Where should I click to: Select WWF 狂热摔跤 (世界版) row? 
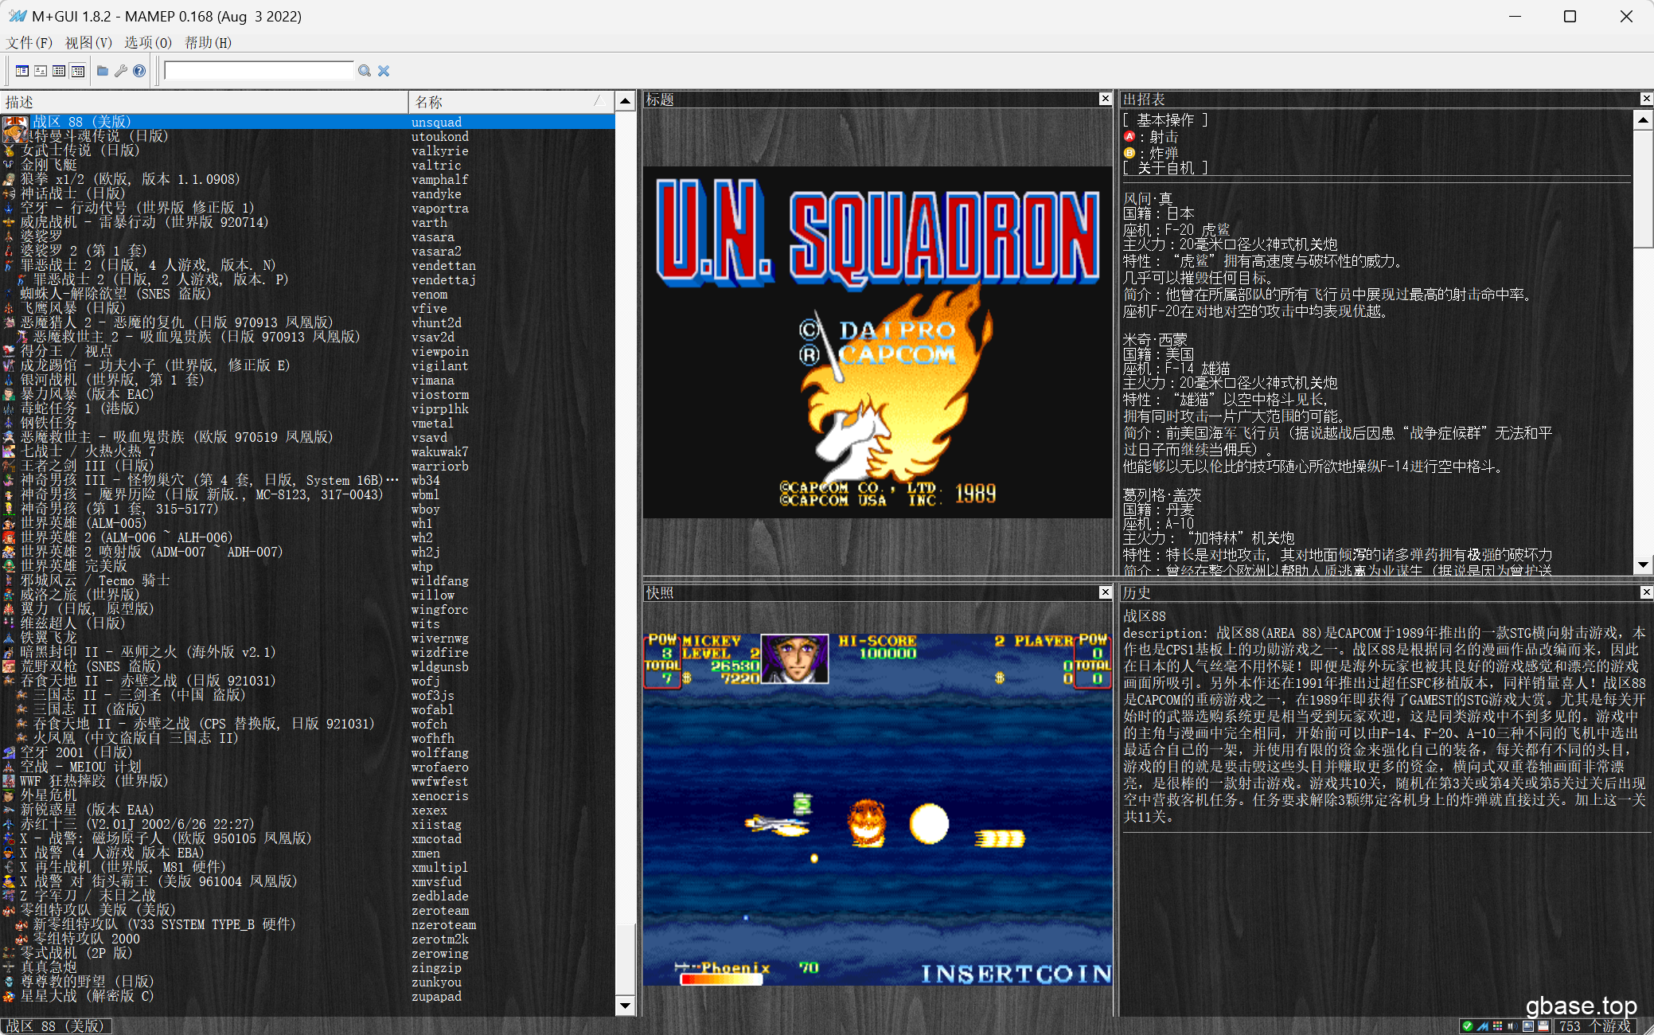pos(307,781)
